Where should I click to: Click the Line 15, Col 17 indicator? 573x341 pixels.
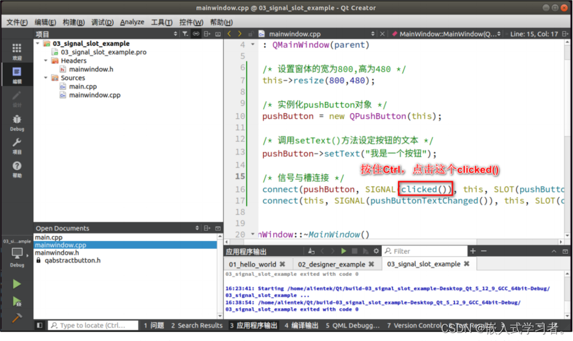534,34
